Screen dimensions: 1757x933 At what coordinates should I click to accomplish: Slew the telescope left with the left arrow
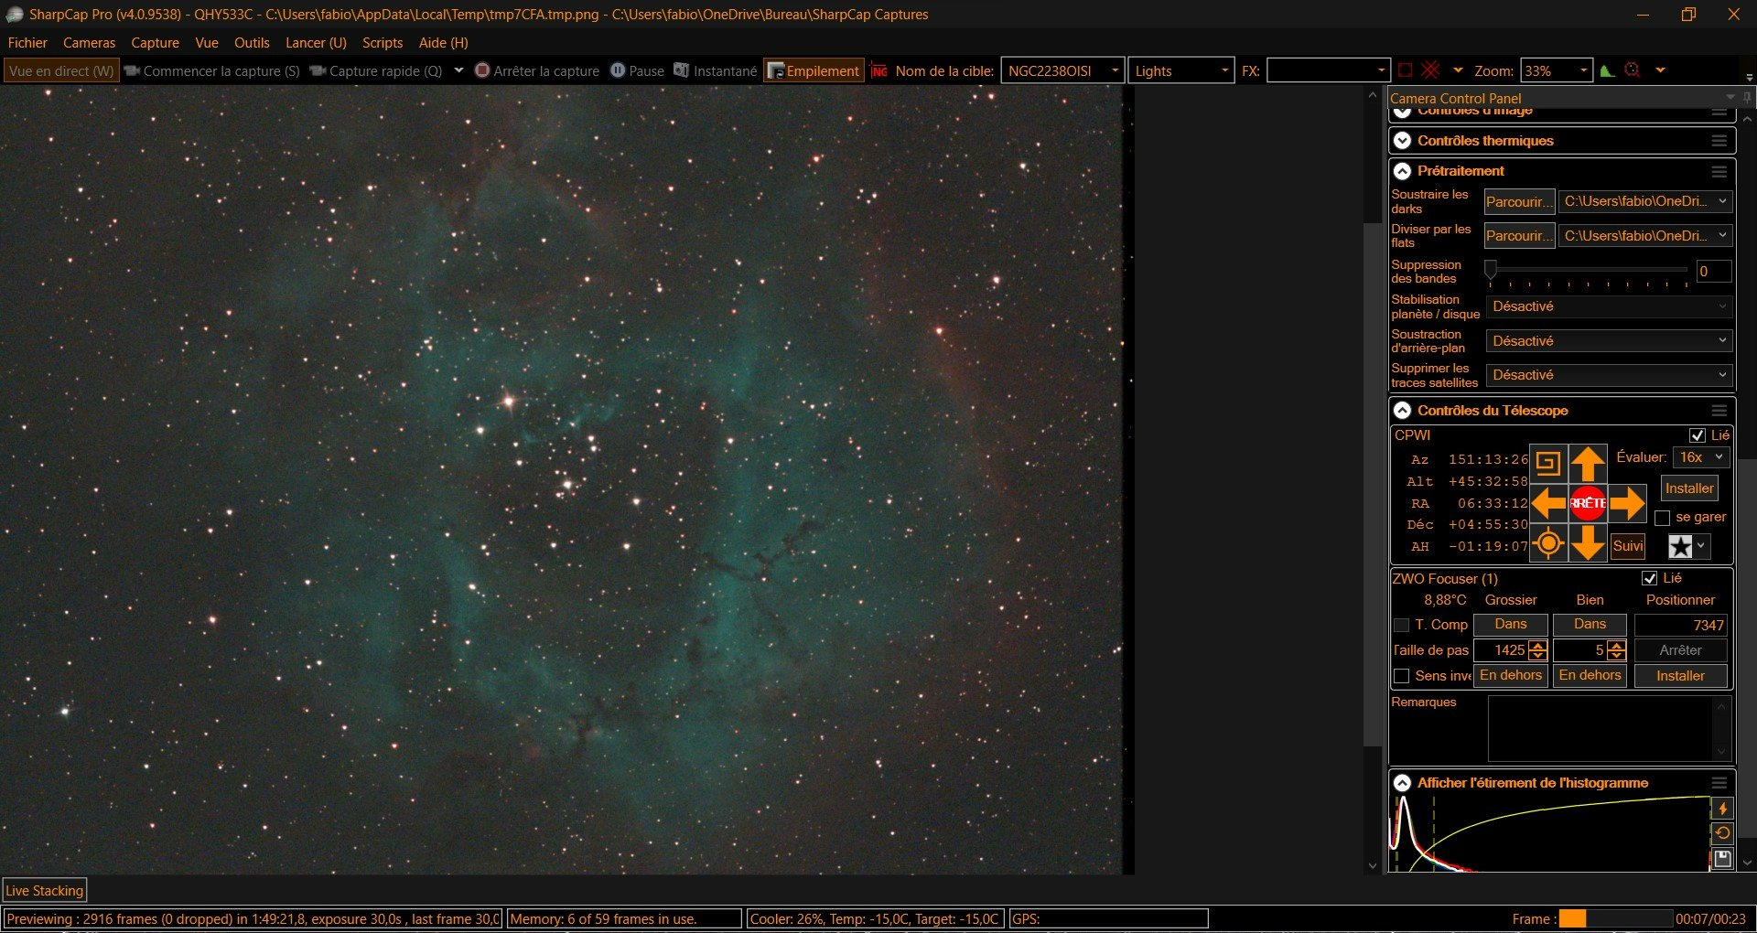[x=1548, y=503]
